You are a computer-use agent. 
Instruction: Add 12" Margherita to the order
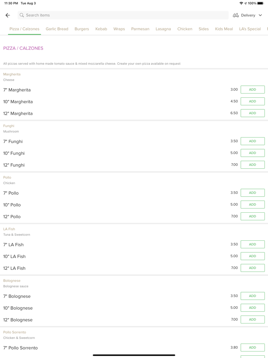click(x=252, y=113)
